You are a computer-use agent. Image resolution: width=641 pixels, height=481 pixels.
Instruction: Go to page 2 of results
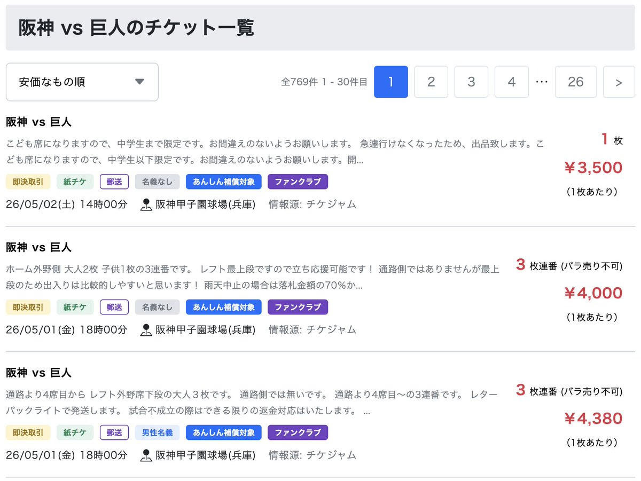tap(431, 82)
